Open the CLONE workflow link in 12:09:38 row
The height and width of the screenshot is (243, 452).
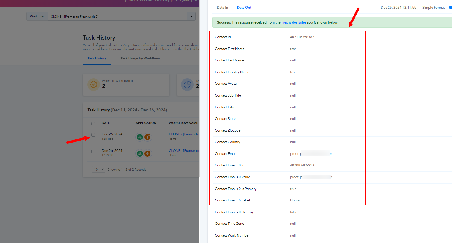click(x=184, y=151)
